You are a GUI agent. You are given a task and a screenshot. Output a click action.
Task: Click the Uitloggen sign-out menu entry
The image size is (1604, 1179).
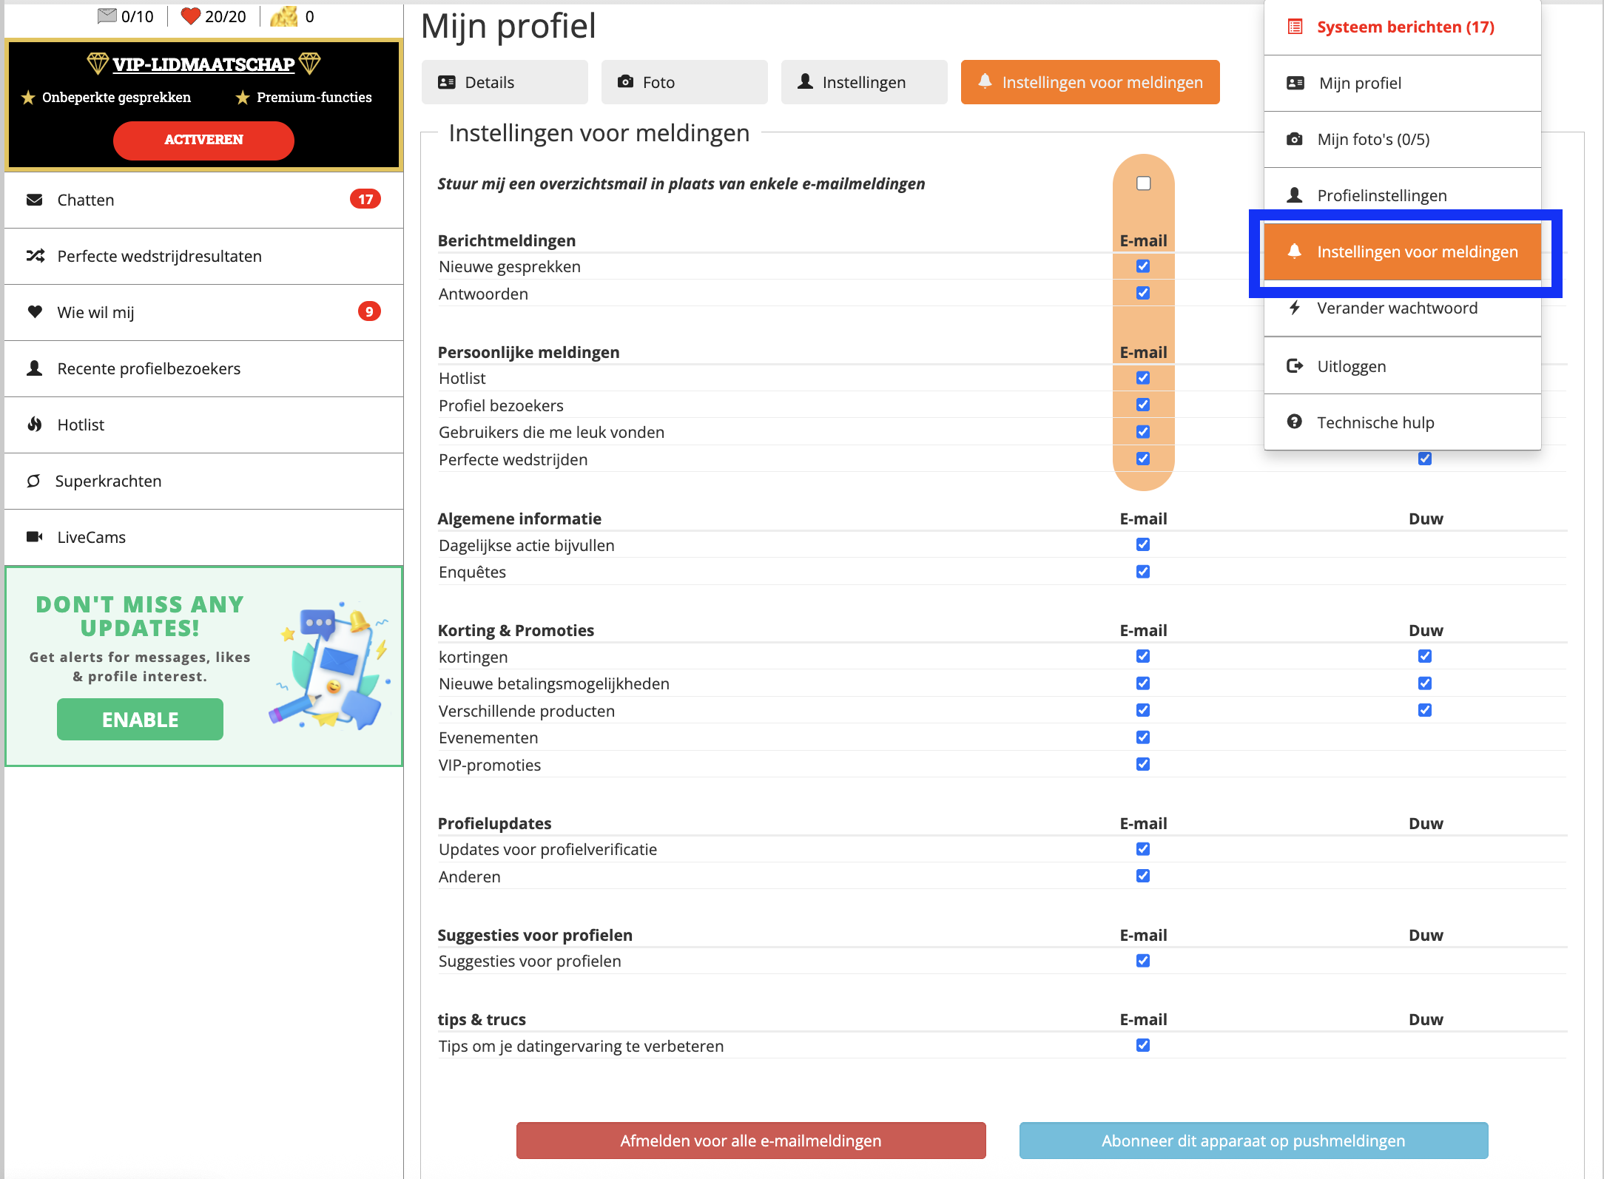(1351, 366)
